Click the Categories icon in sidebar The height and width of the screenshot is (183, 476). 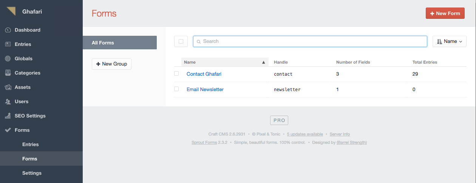(x=8, y=73)
